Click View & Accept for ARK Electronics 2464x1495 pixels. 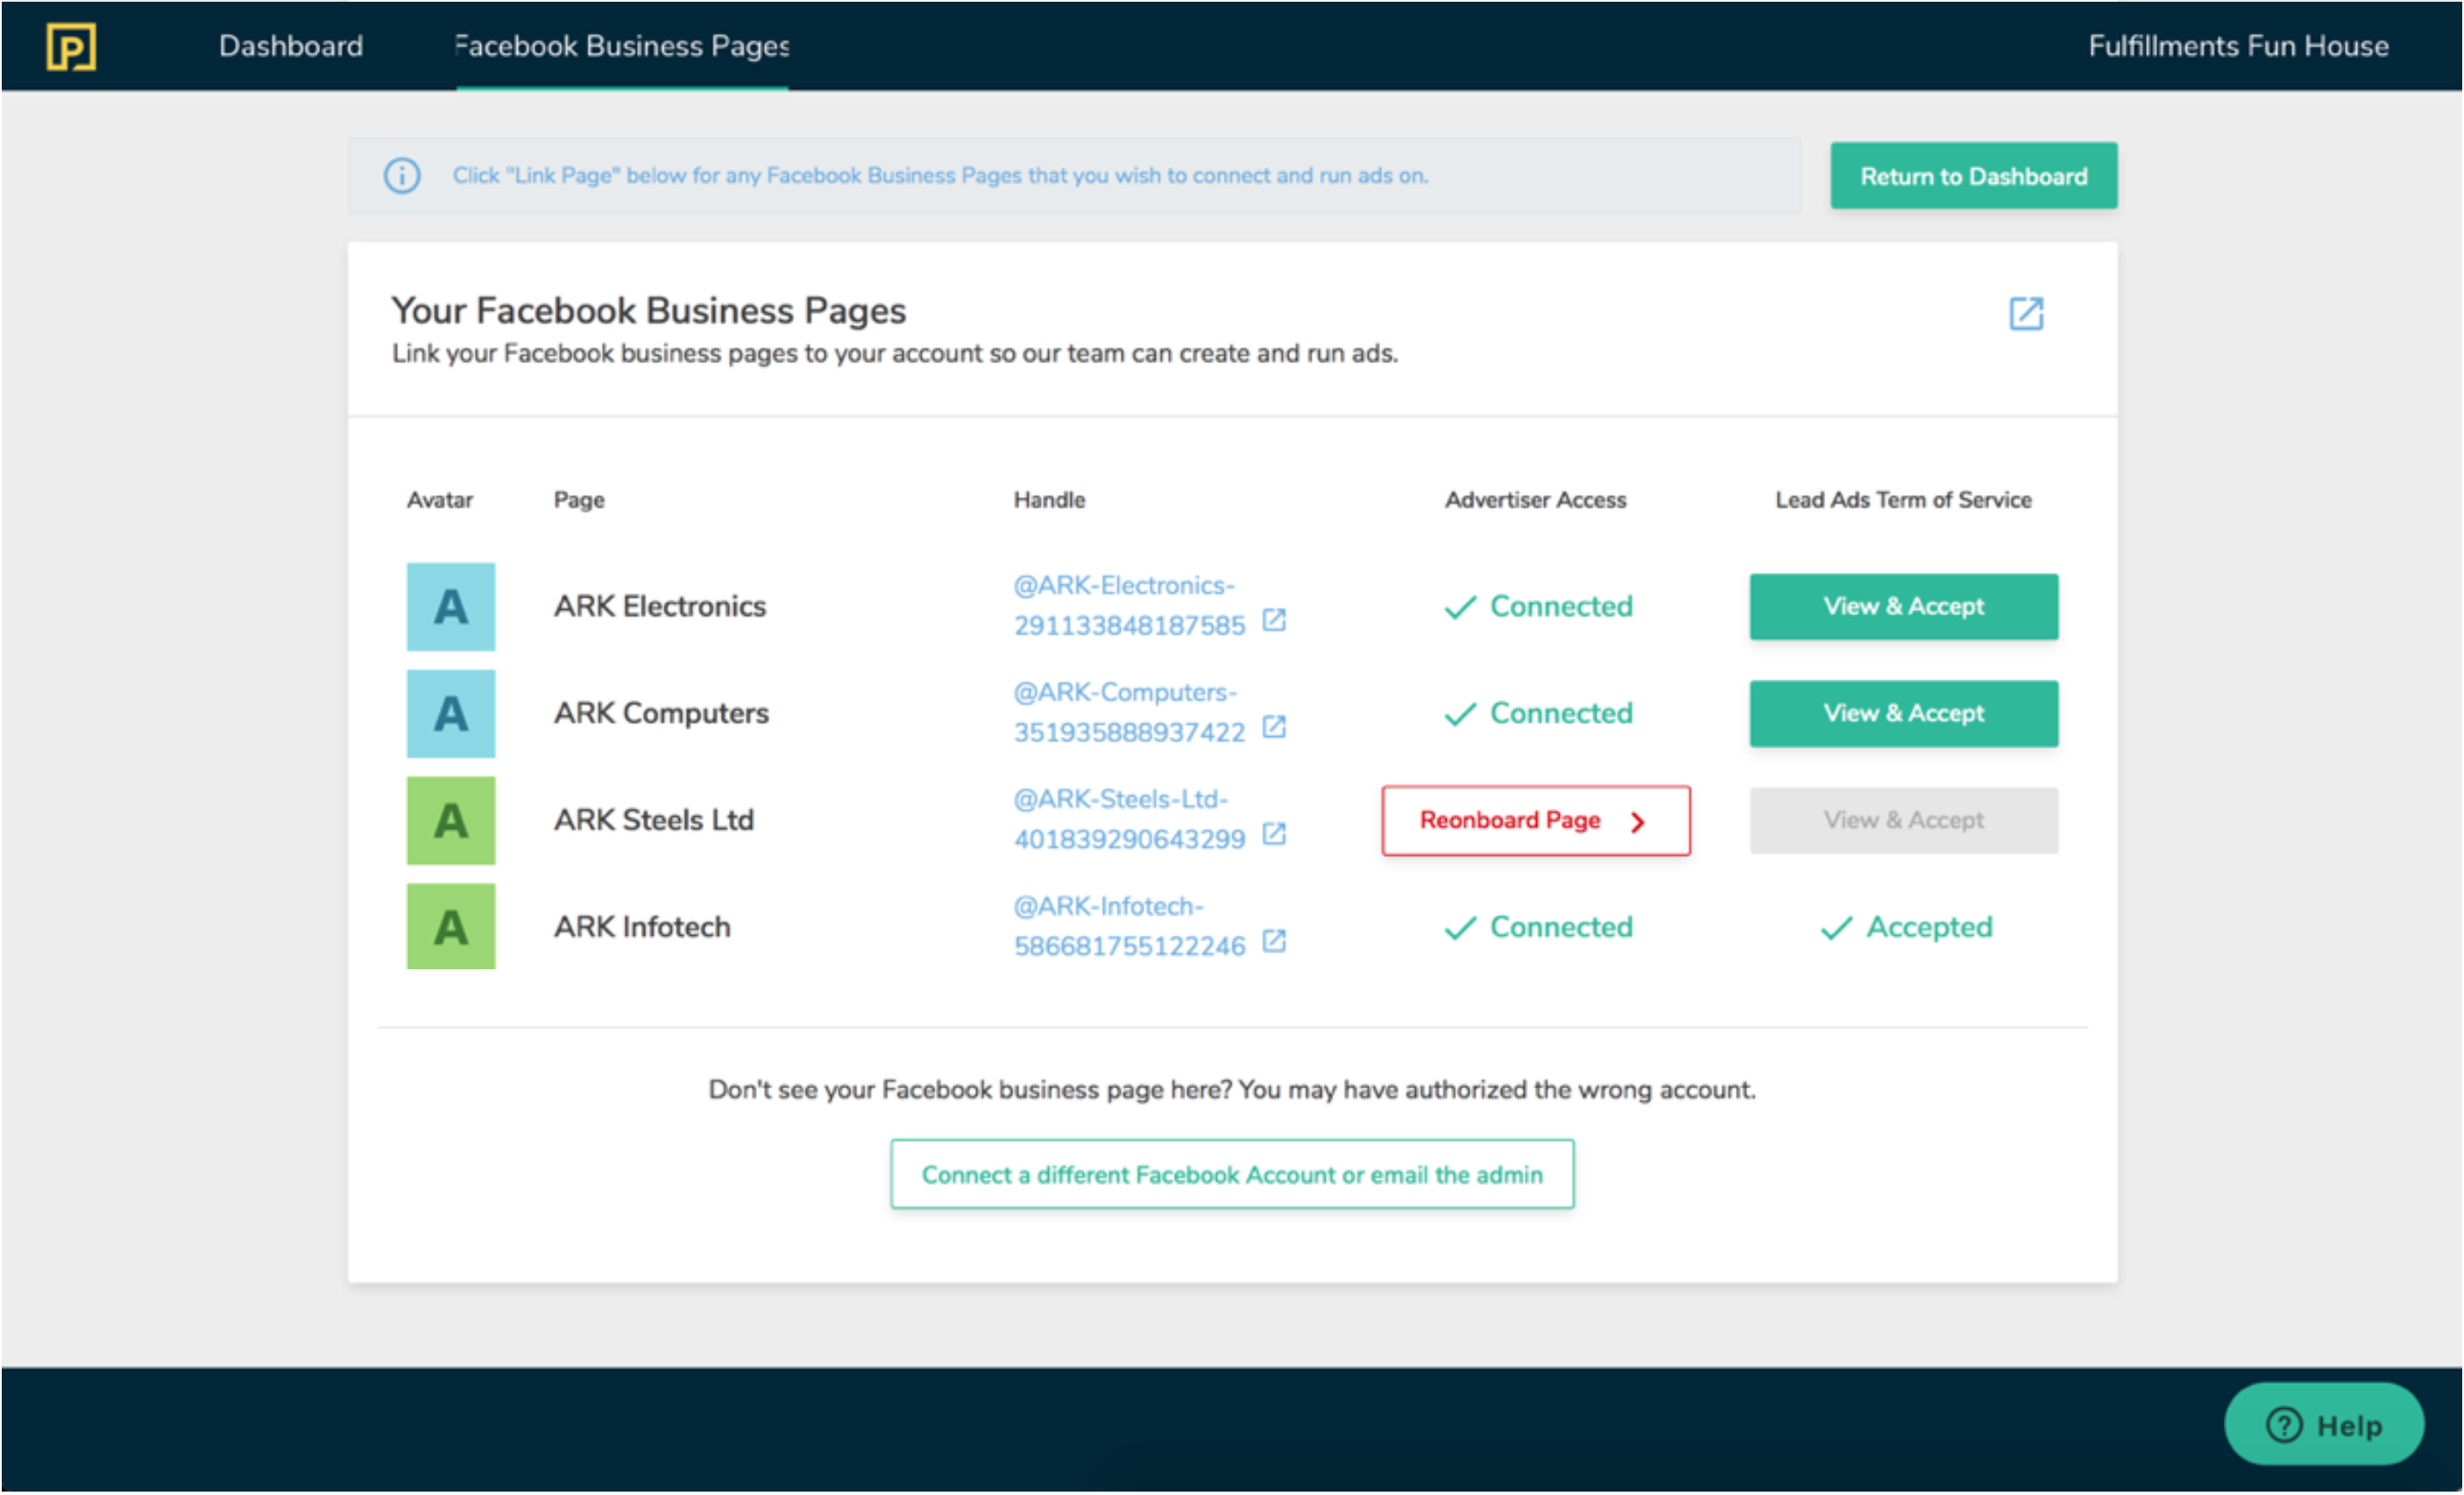tap(1904, 607)
